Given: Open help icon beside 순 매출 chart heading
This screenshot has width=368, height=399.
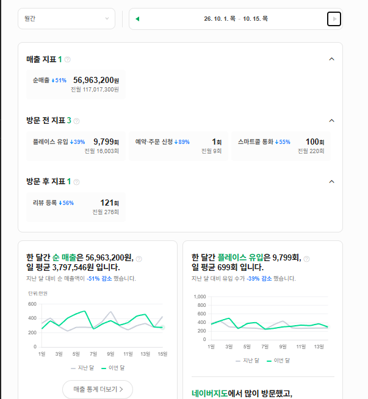Looking at the screenshot, I should coord(139,259).
